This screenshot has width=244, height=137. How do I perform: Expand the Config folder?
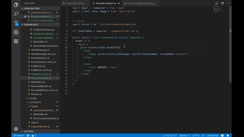pyautogui.click(x=40, y=98)
